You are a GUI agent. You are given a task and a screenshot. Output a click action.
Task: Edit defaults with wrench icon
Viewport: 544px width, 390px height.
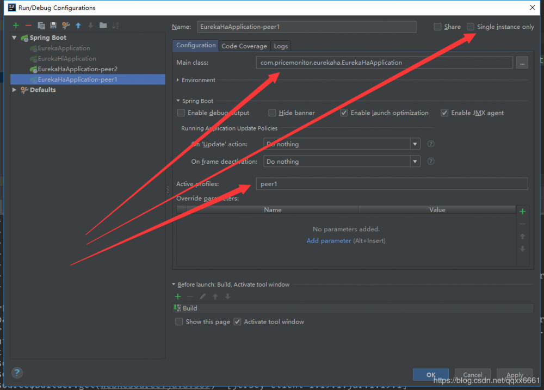(x=66, y=26)
